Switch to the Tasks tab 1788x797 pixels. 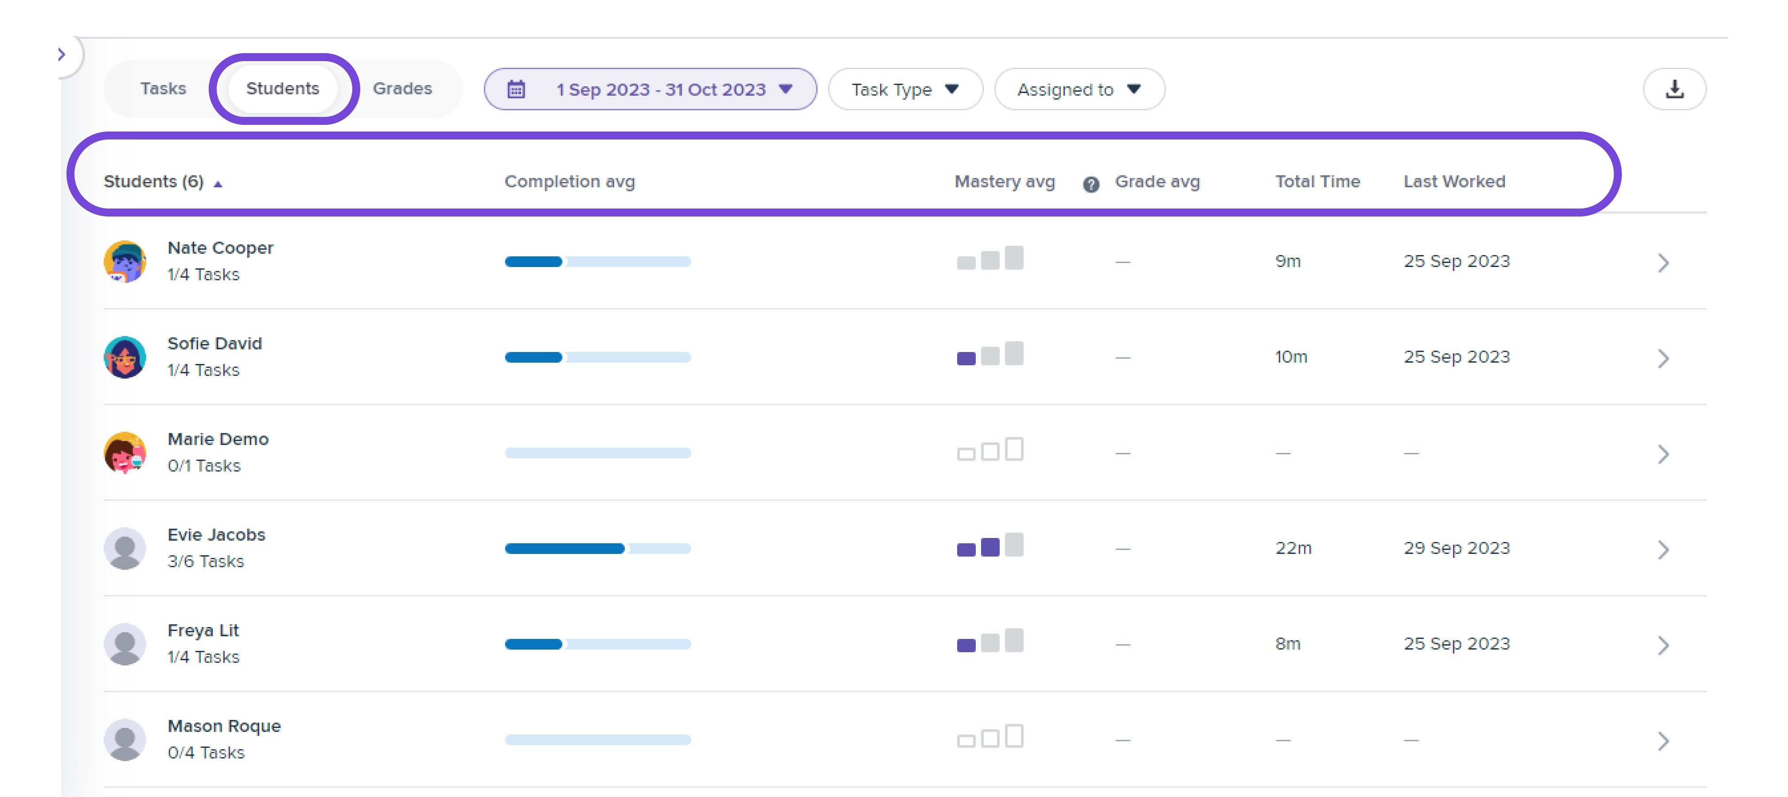(x=163, y=88)
